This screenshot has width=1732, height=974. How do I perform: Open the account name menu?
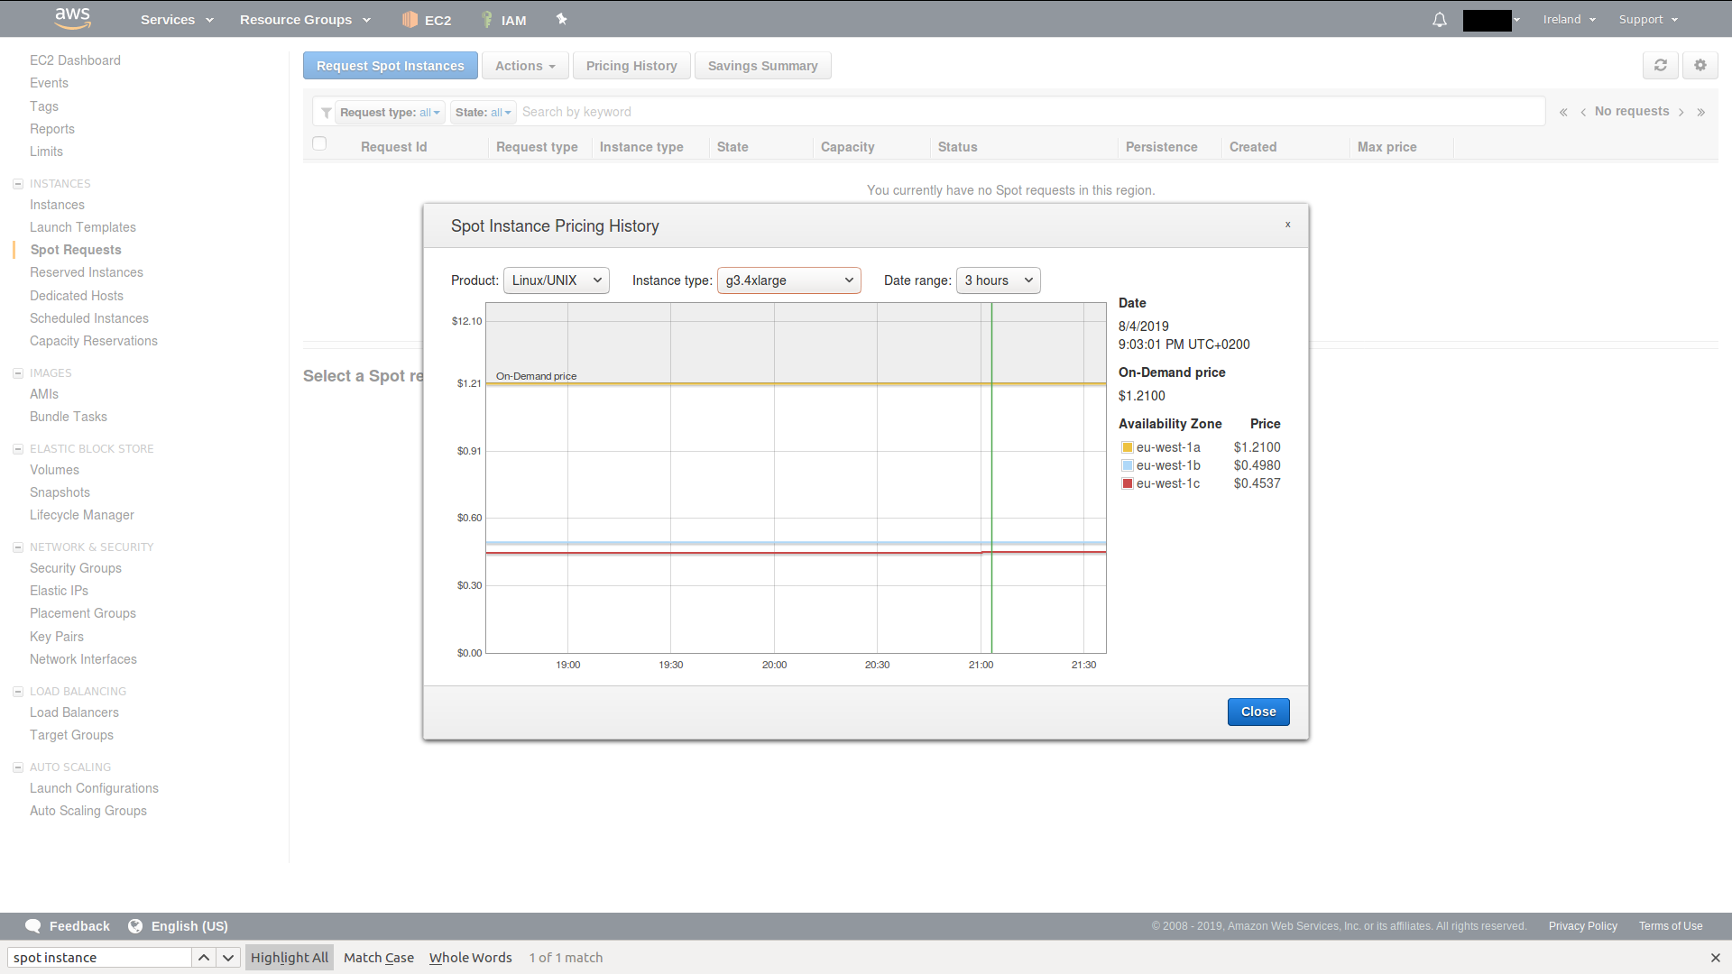click(x=1492, y=20)
